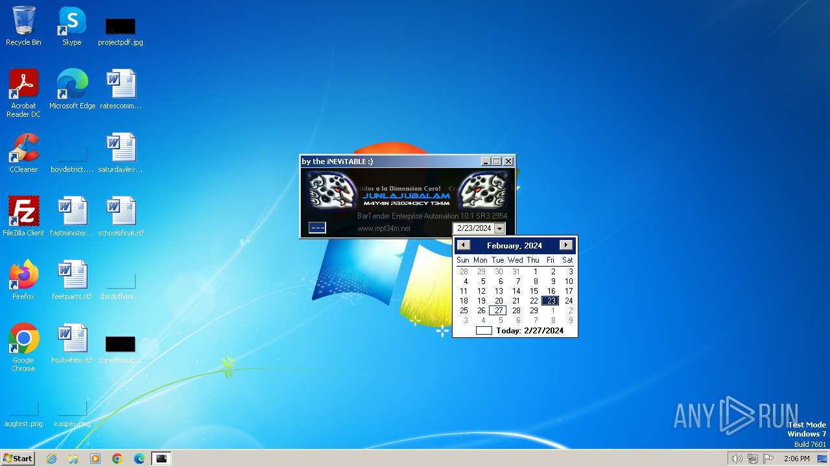Viewport: 830px width, 467px height.
Task: Select zonethroug desktop file icon
Action: (x=121, y=349)
